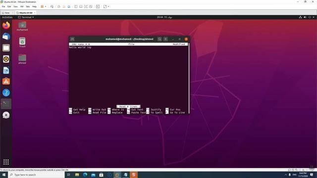Viewport: 317px width, 178px height.
Task: Open Microsoft Store from the taskbar
Action: point(101,175)
